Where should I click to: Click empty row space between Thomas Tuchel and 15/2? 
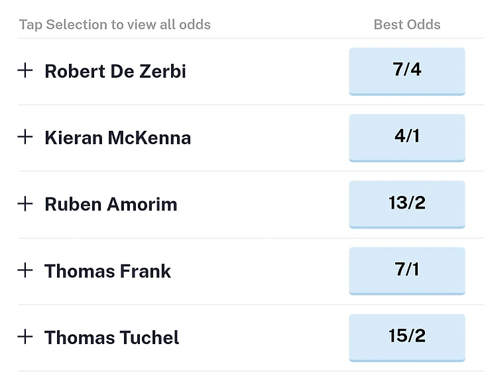click(x=264, y=337)
